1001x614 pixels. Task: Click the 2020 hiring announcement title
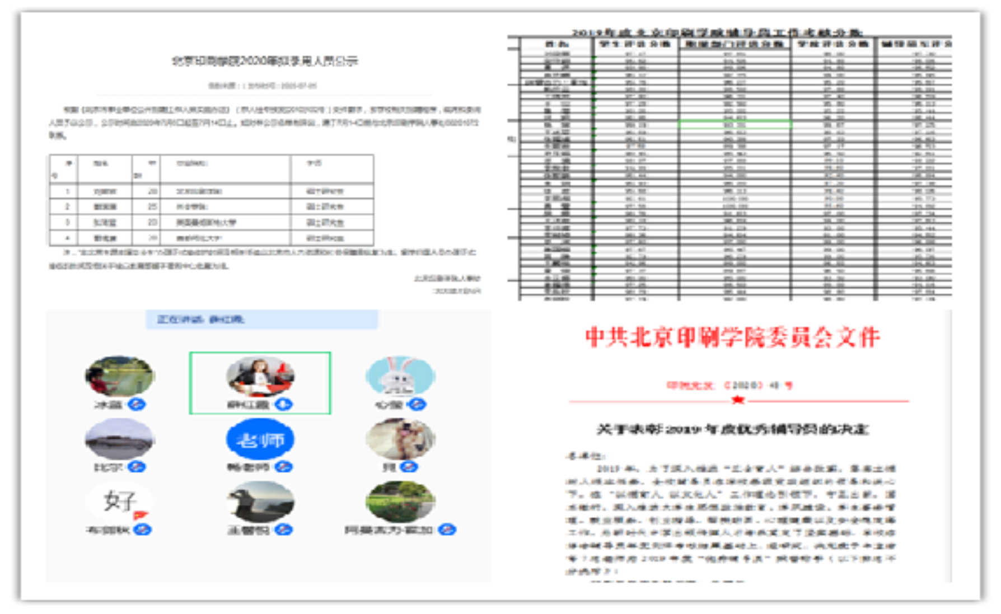pyautogui.click(x=265, y=61)
